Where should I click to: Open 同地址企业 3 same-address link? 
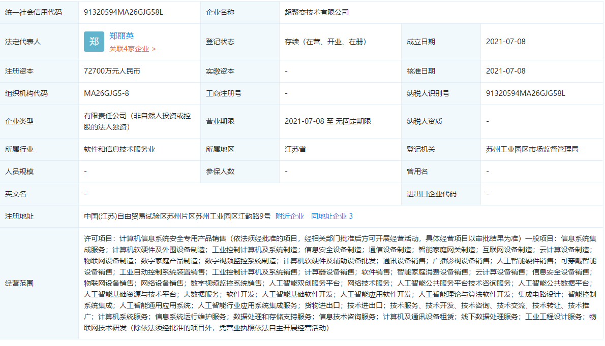331,216
